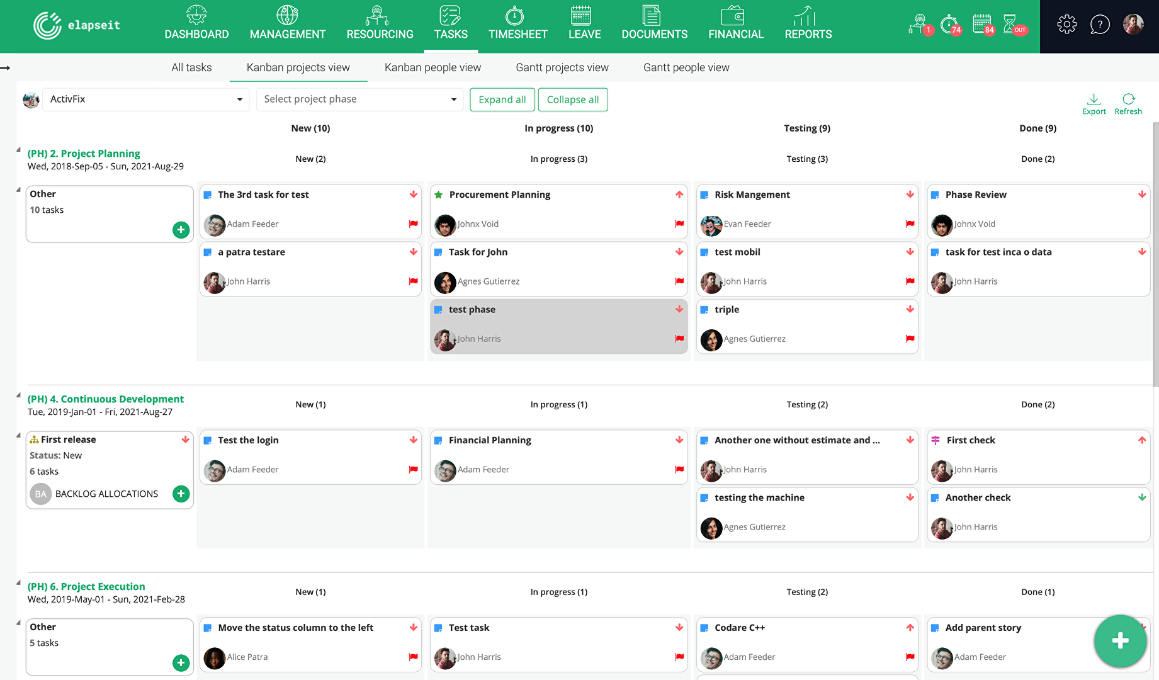Switch to All tasks tab

[191, 67]
